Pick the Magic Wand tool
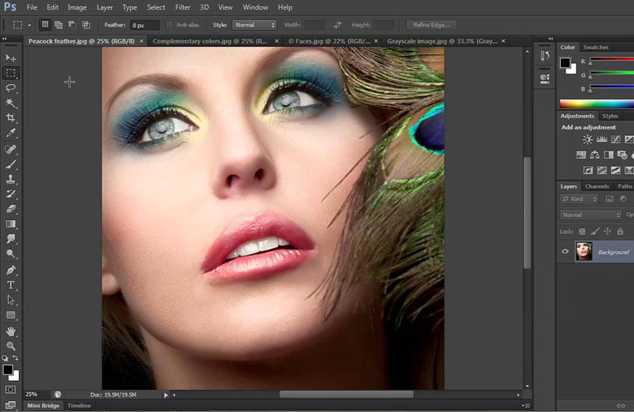634x412 pixels. tap(11, 103)
